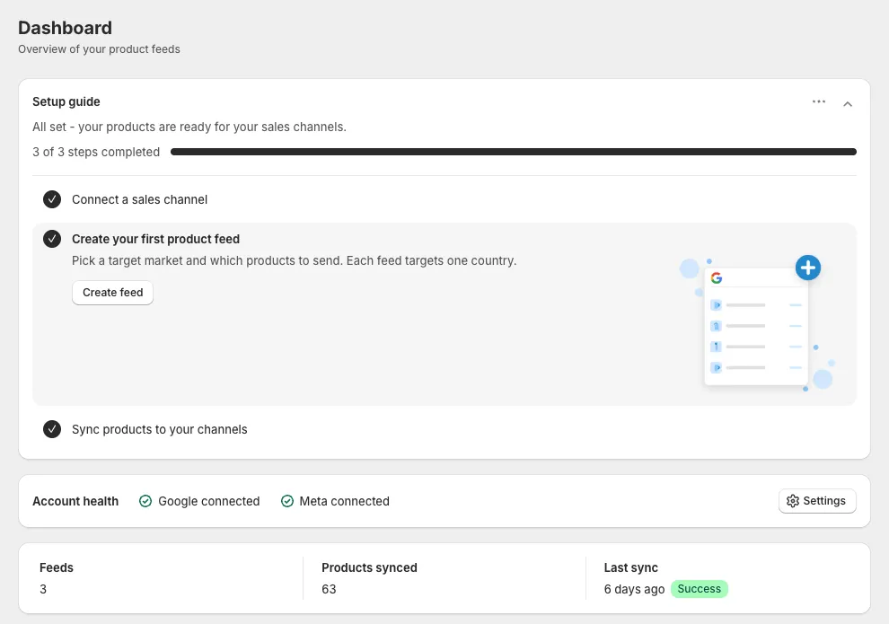Collapse the Setup guide card
Viewport: 889px width, 624px height.
click(x=847, y=104)
